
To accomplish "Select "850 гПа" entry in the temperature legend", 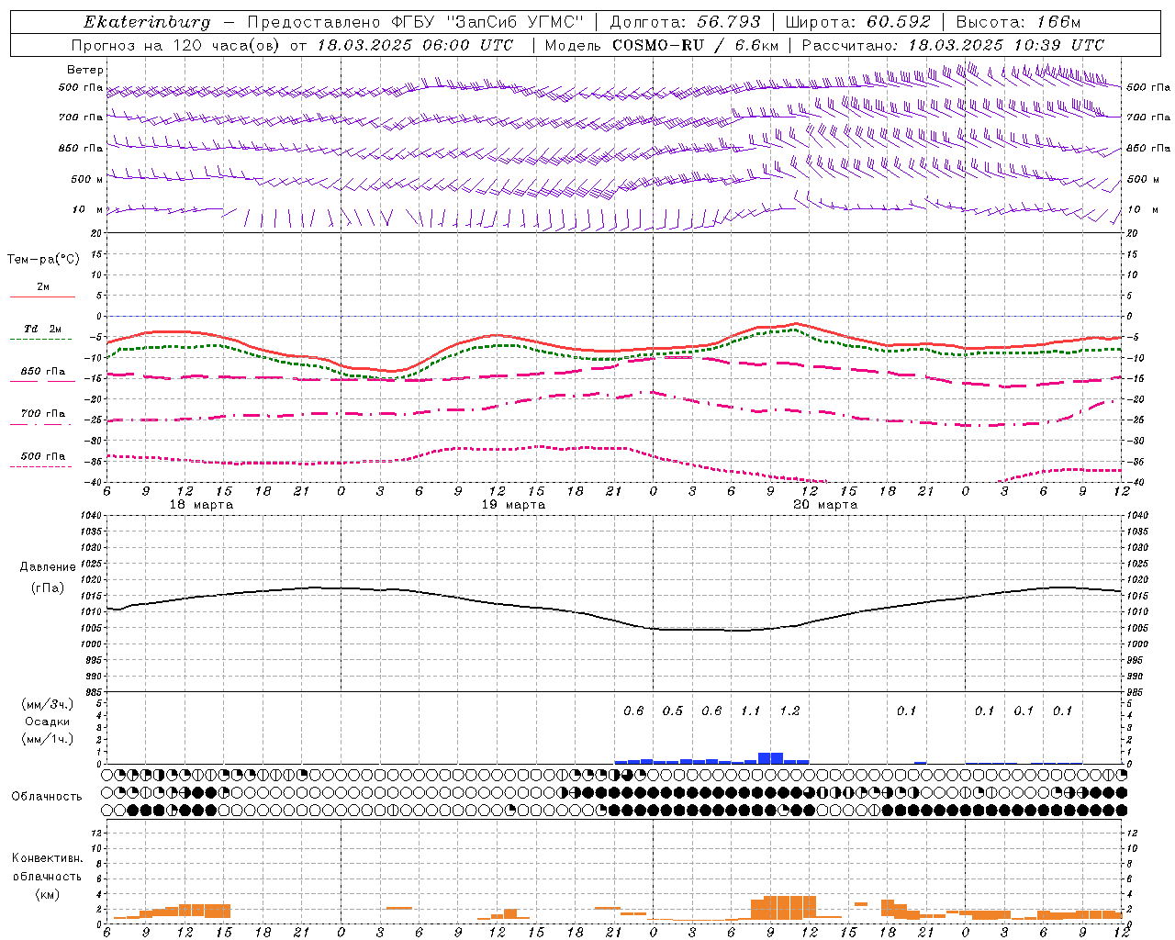I will click(x=42, y=372).
